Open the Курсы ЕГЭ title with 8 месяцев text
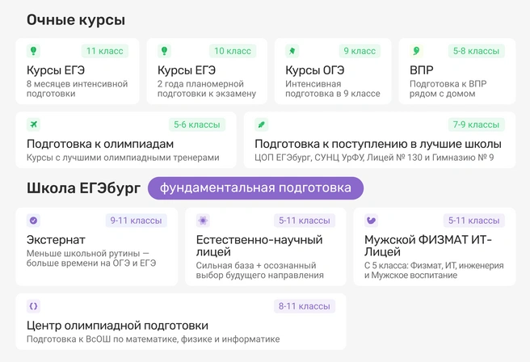The image size is (530, 362). [x=56, y=70]
